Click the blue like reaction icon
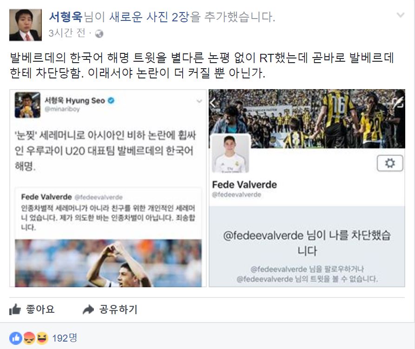Image resolution: width=415 pixels, height=349 pixels. click(x=16, y=338)
